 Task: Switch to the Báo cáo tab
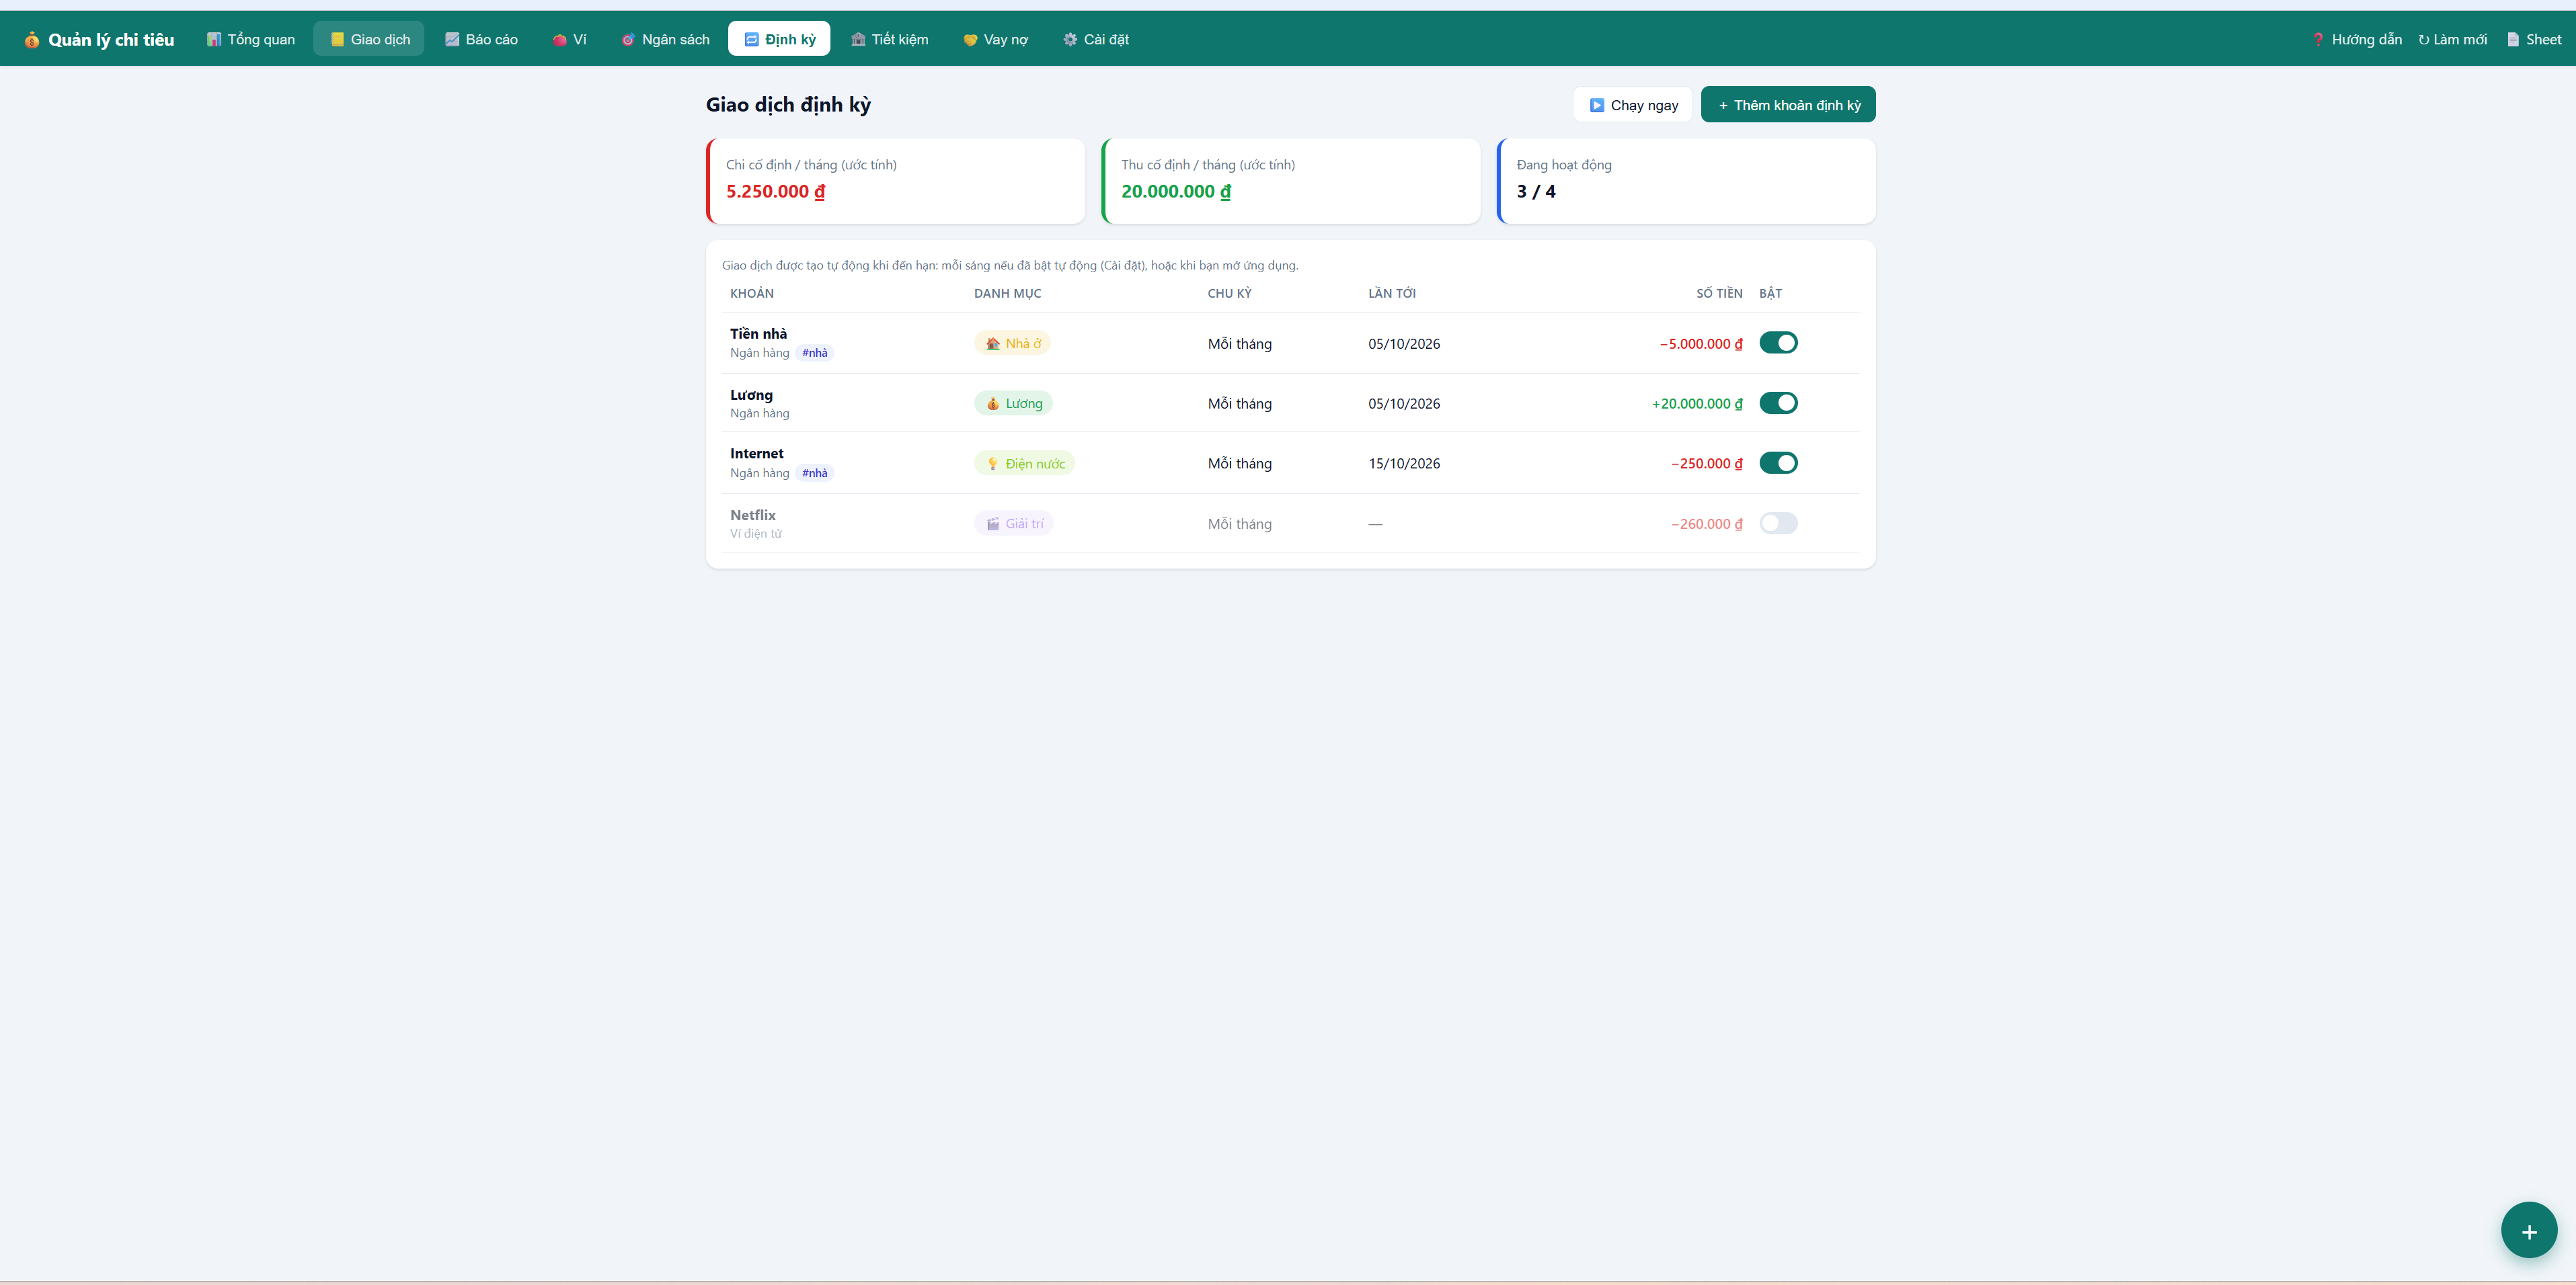coord(481,39)
